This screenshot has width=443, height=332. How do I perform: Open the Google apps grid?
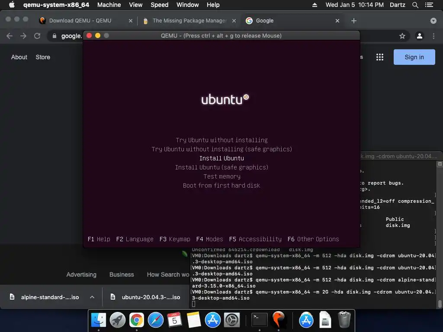point(380,57)
